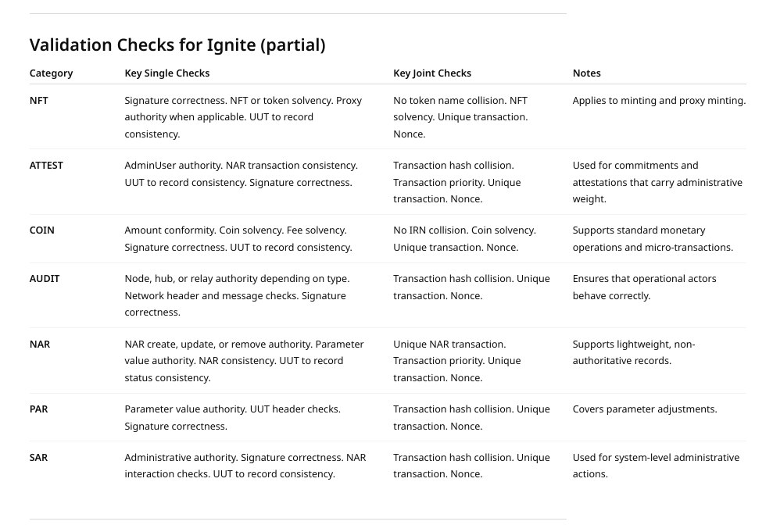Click the 'Validation Checks for Ignite (partial)' heading
Viewport: 773px width, 532px height.
point(177,45)
